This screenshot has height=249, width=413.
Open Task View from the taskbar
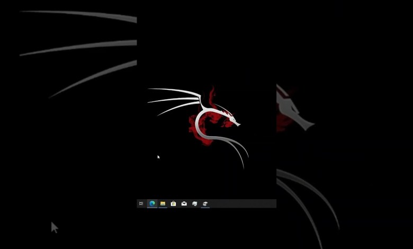click(x=141, y=203)
